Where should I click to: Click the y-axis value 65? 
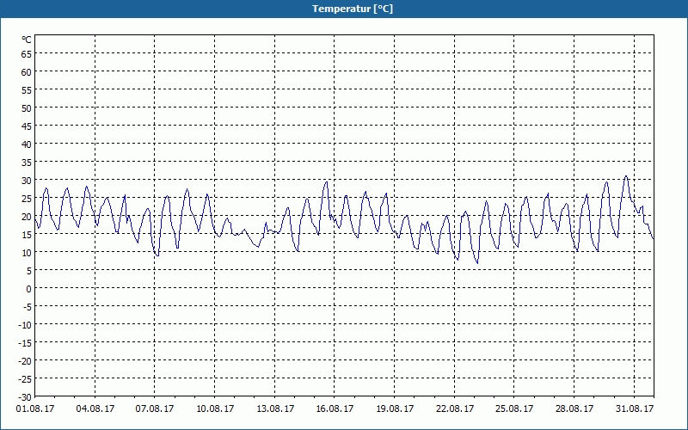[27, 54]
